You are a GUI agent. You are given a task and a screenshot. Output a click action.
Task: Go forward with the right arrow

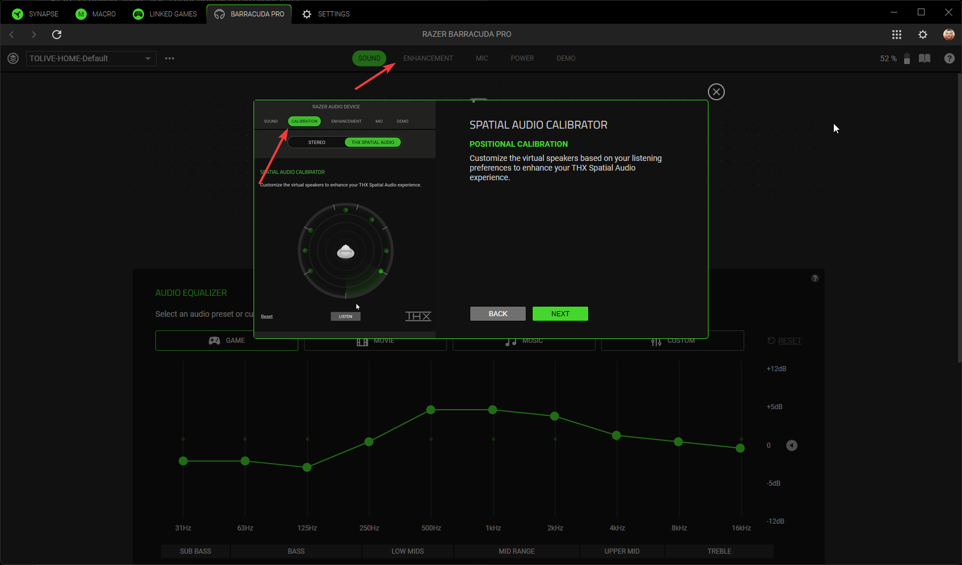pos(34,35)
